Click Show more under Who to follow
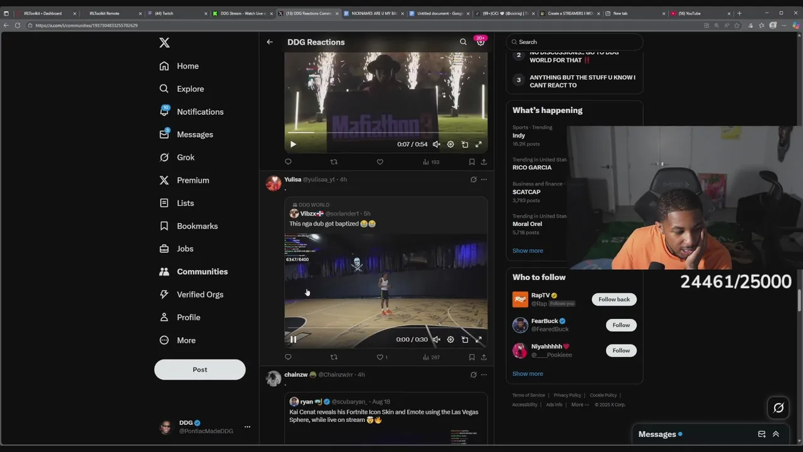Screen dimensions: 803x452 tap(528, 374)
